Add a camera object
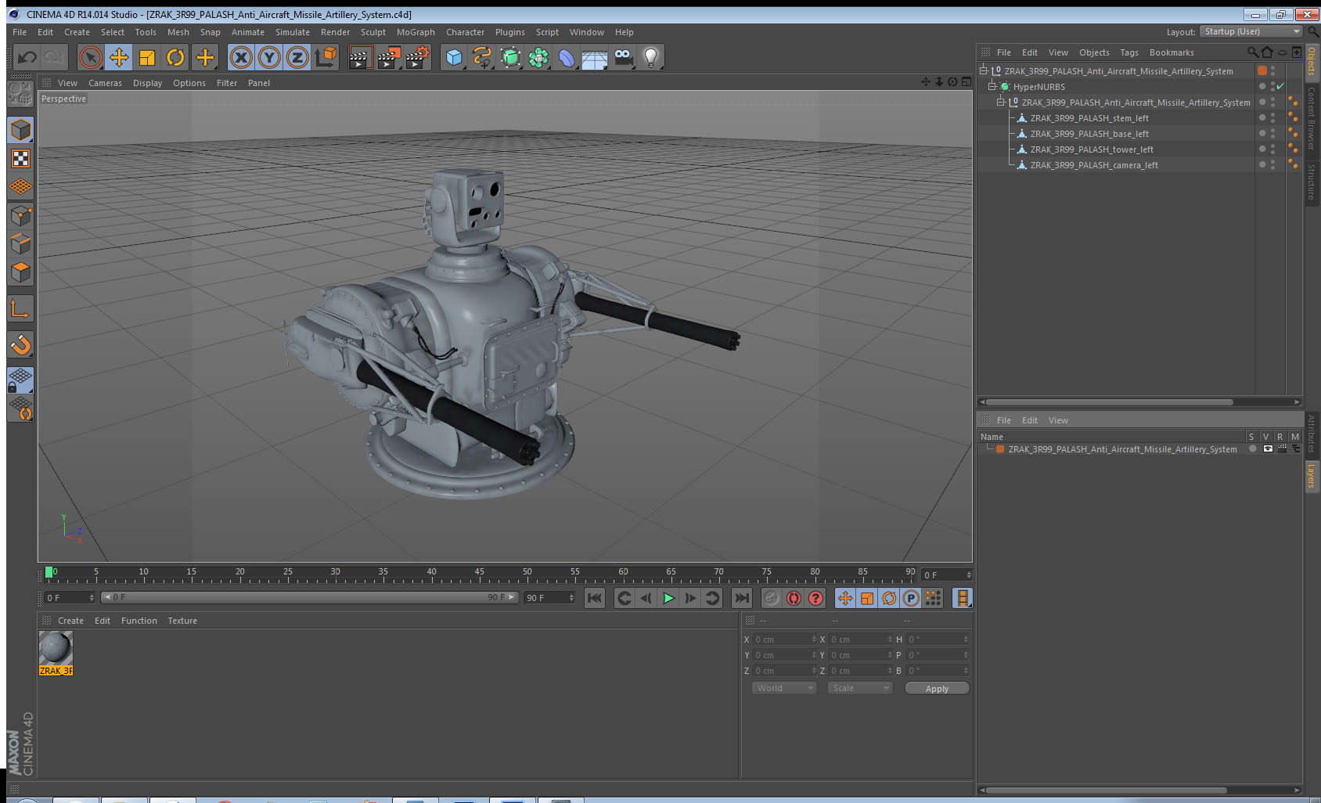The width and height of the screenshot is (1321, 803). [x=623, y=57]
